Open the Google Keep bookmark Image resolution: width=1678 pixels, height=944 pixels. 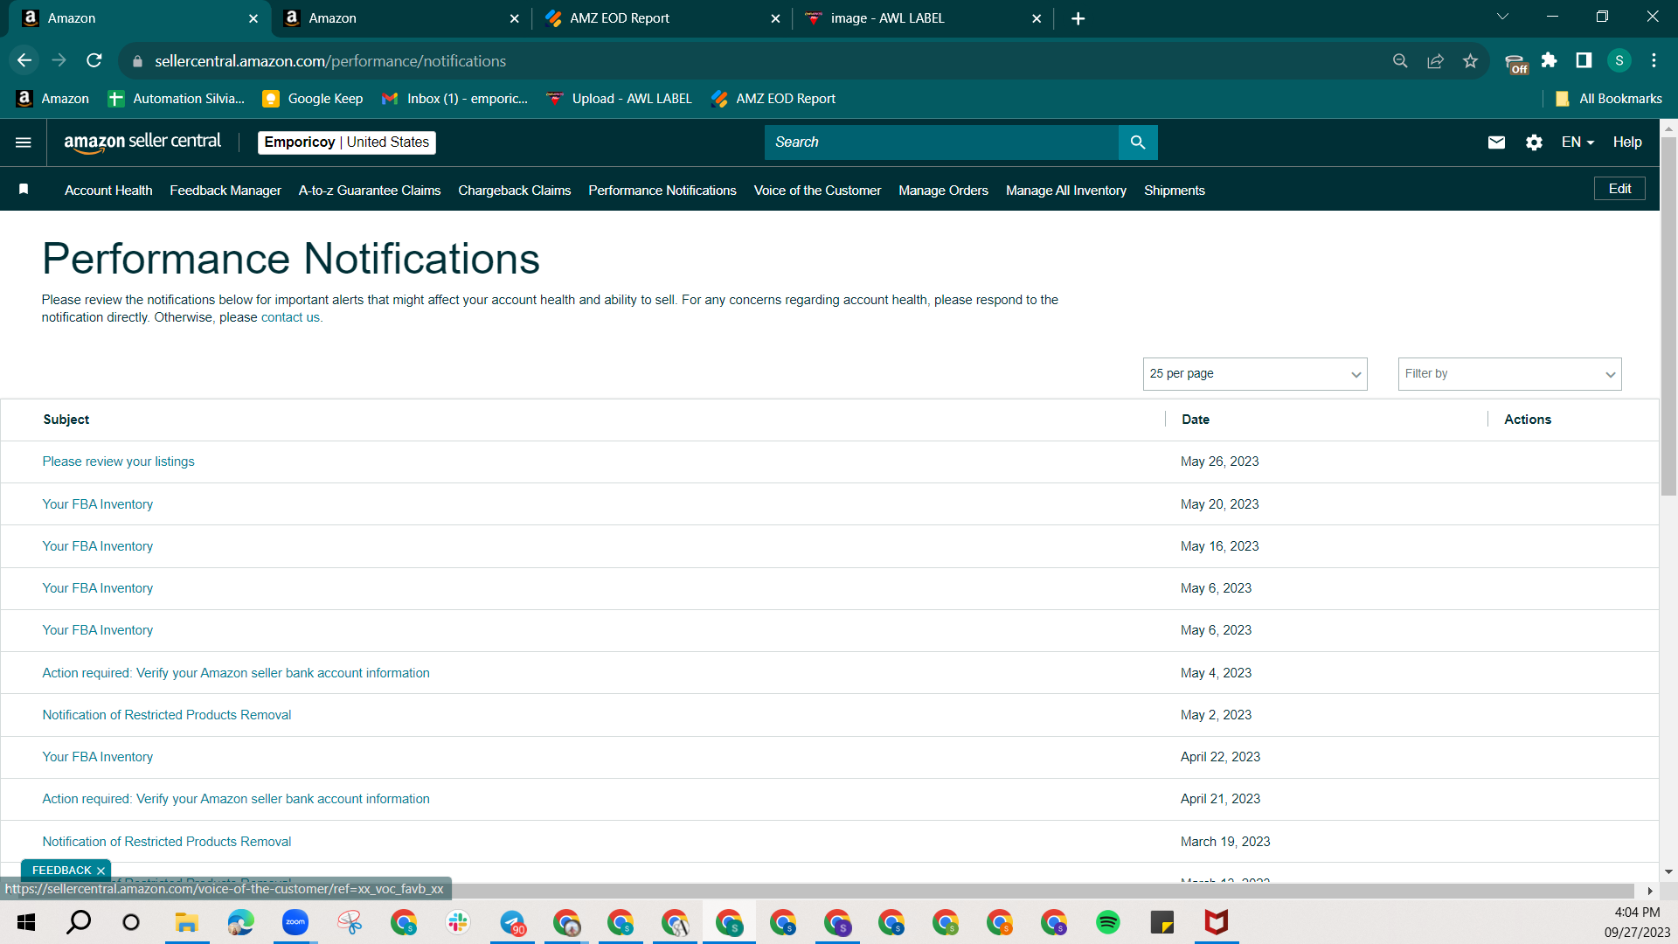(x=313, y=99)
